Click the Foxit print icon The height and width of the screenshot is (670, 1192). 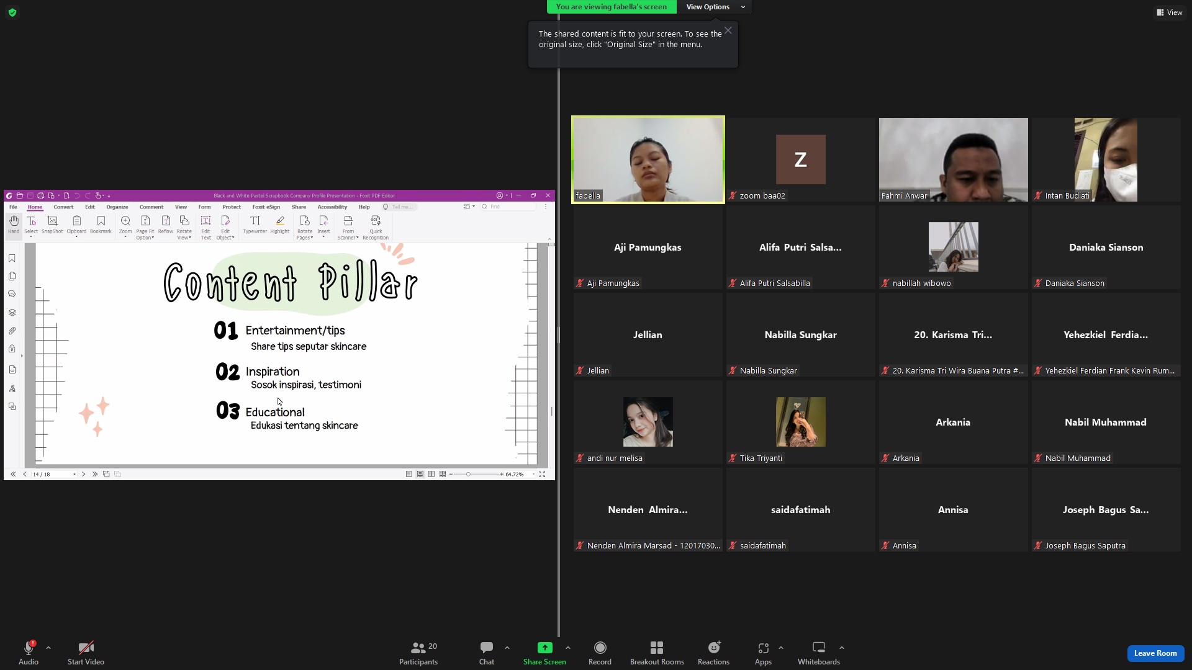40,195
